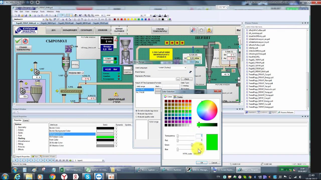Toggle layer 5 visibility button
The image size is (321, 180).
pos(32,160)
